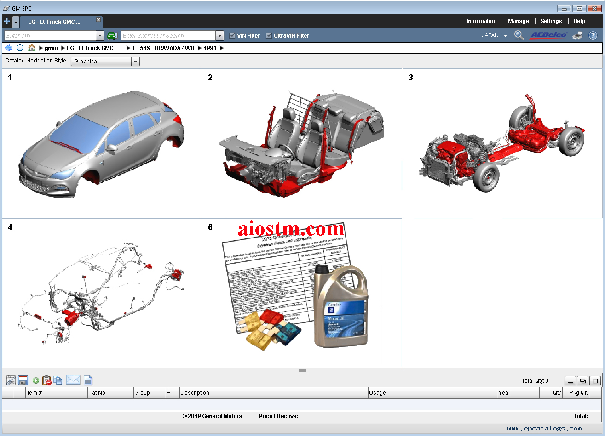The width and height of the screenshot is (605, 436).
Task: Click the printer icon
Action: click(x=577, y=35)
